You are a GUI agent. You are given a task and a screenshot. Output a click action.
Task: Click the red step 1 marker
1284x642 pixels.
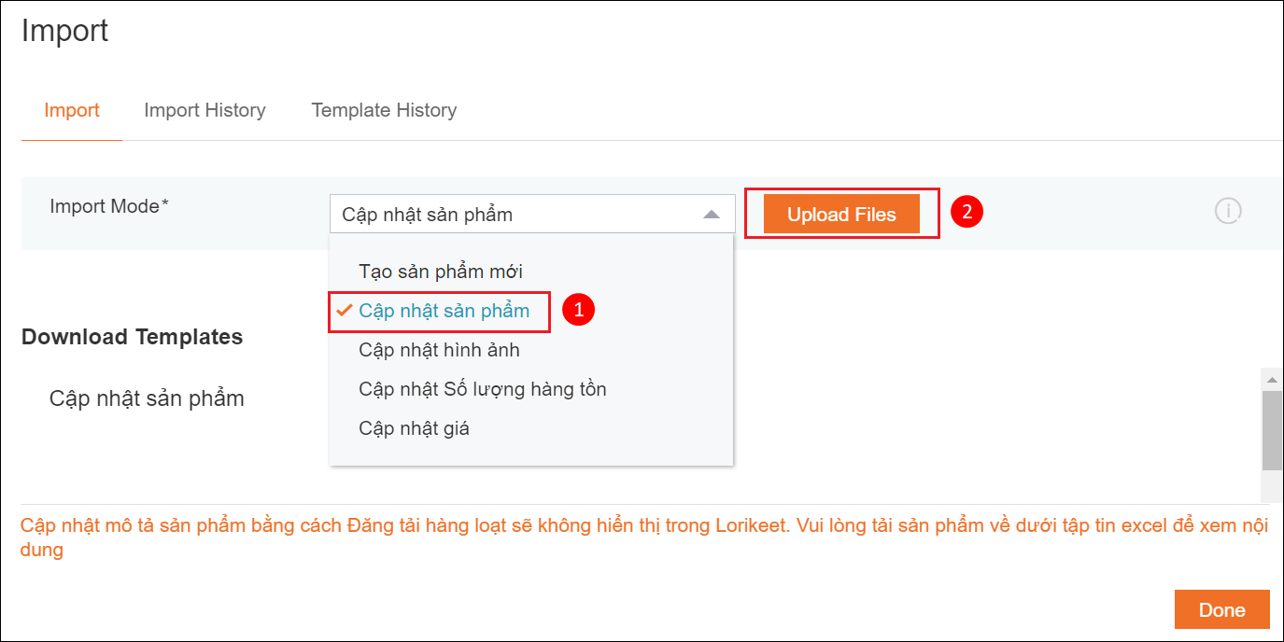578,311
